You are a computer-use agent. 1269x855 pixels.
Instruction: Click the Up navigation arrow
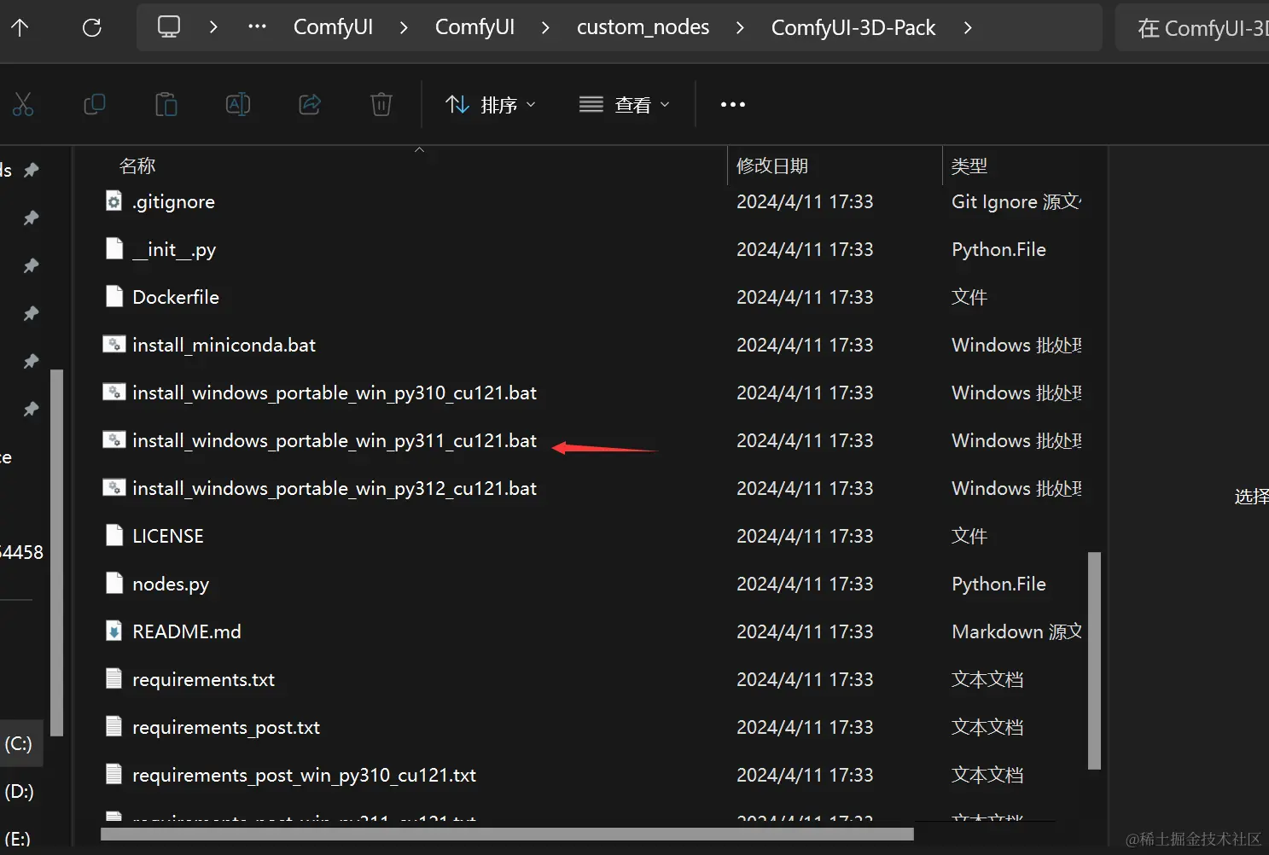(x=20, y=27)
